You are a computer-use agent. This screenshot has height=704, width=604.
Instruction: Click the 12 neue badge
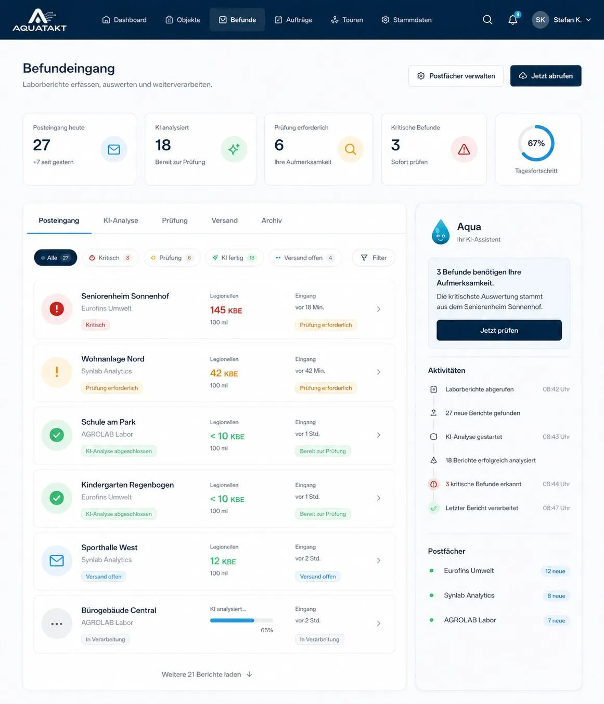(x=555, y=571)
